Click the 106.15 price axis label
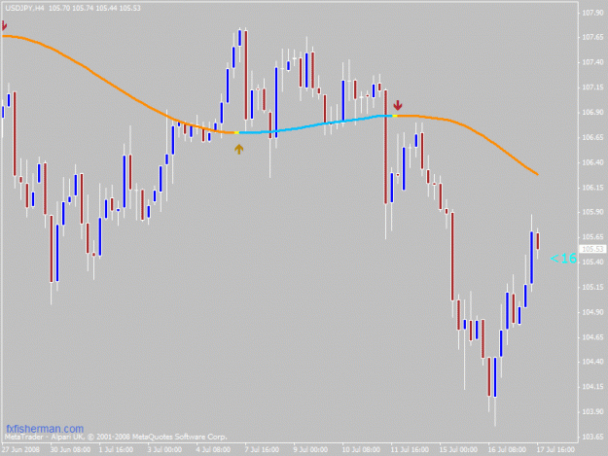Image resolution: width=608 pixels, height=456 pixels. point(592,188)
